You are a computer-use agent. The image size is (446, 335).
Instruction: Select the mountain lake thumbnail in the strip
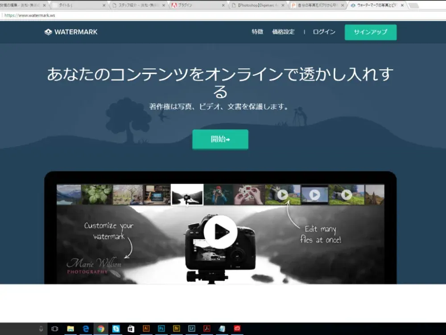tap(69, 195)
